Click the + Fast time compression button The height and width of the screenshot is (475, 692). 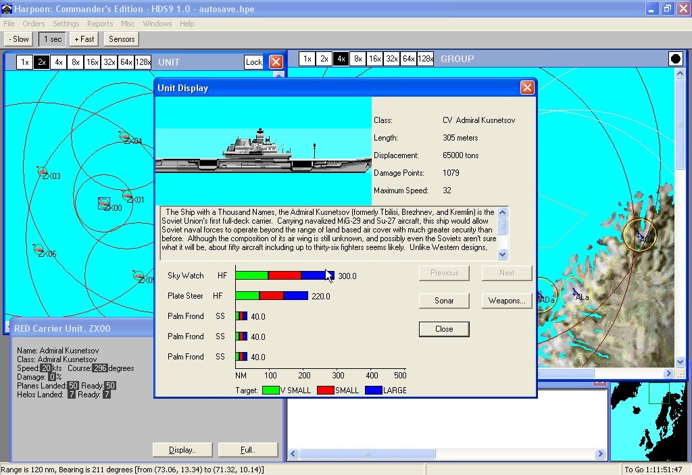pos(84,39)
